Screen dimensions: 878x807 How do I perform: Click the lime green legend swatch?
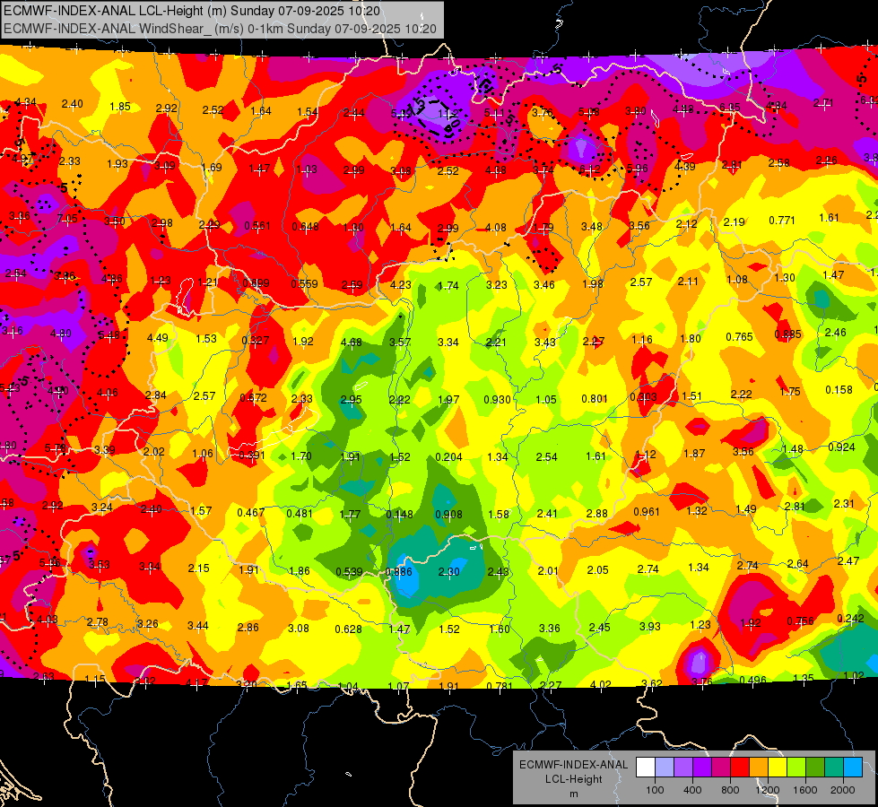[x=796, y=768]
